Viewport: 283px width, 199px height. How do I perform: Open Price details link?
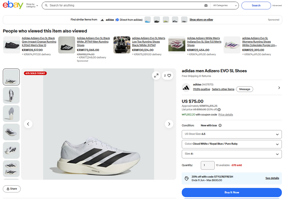226,115
